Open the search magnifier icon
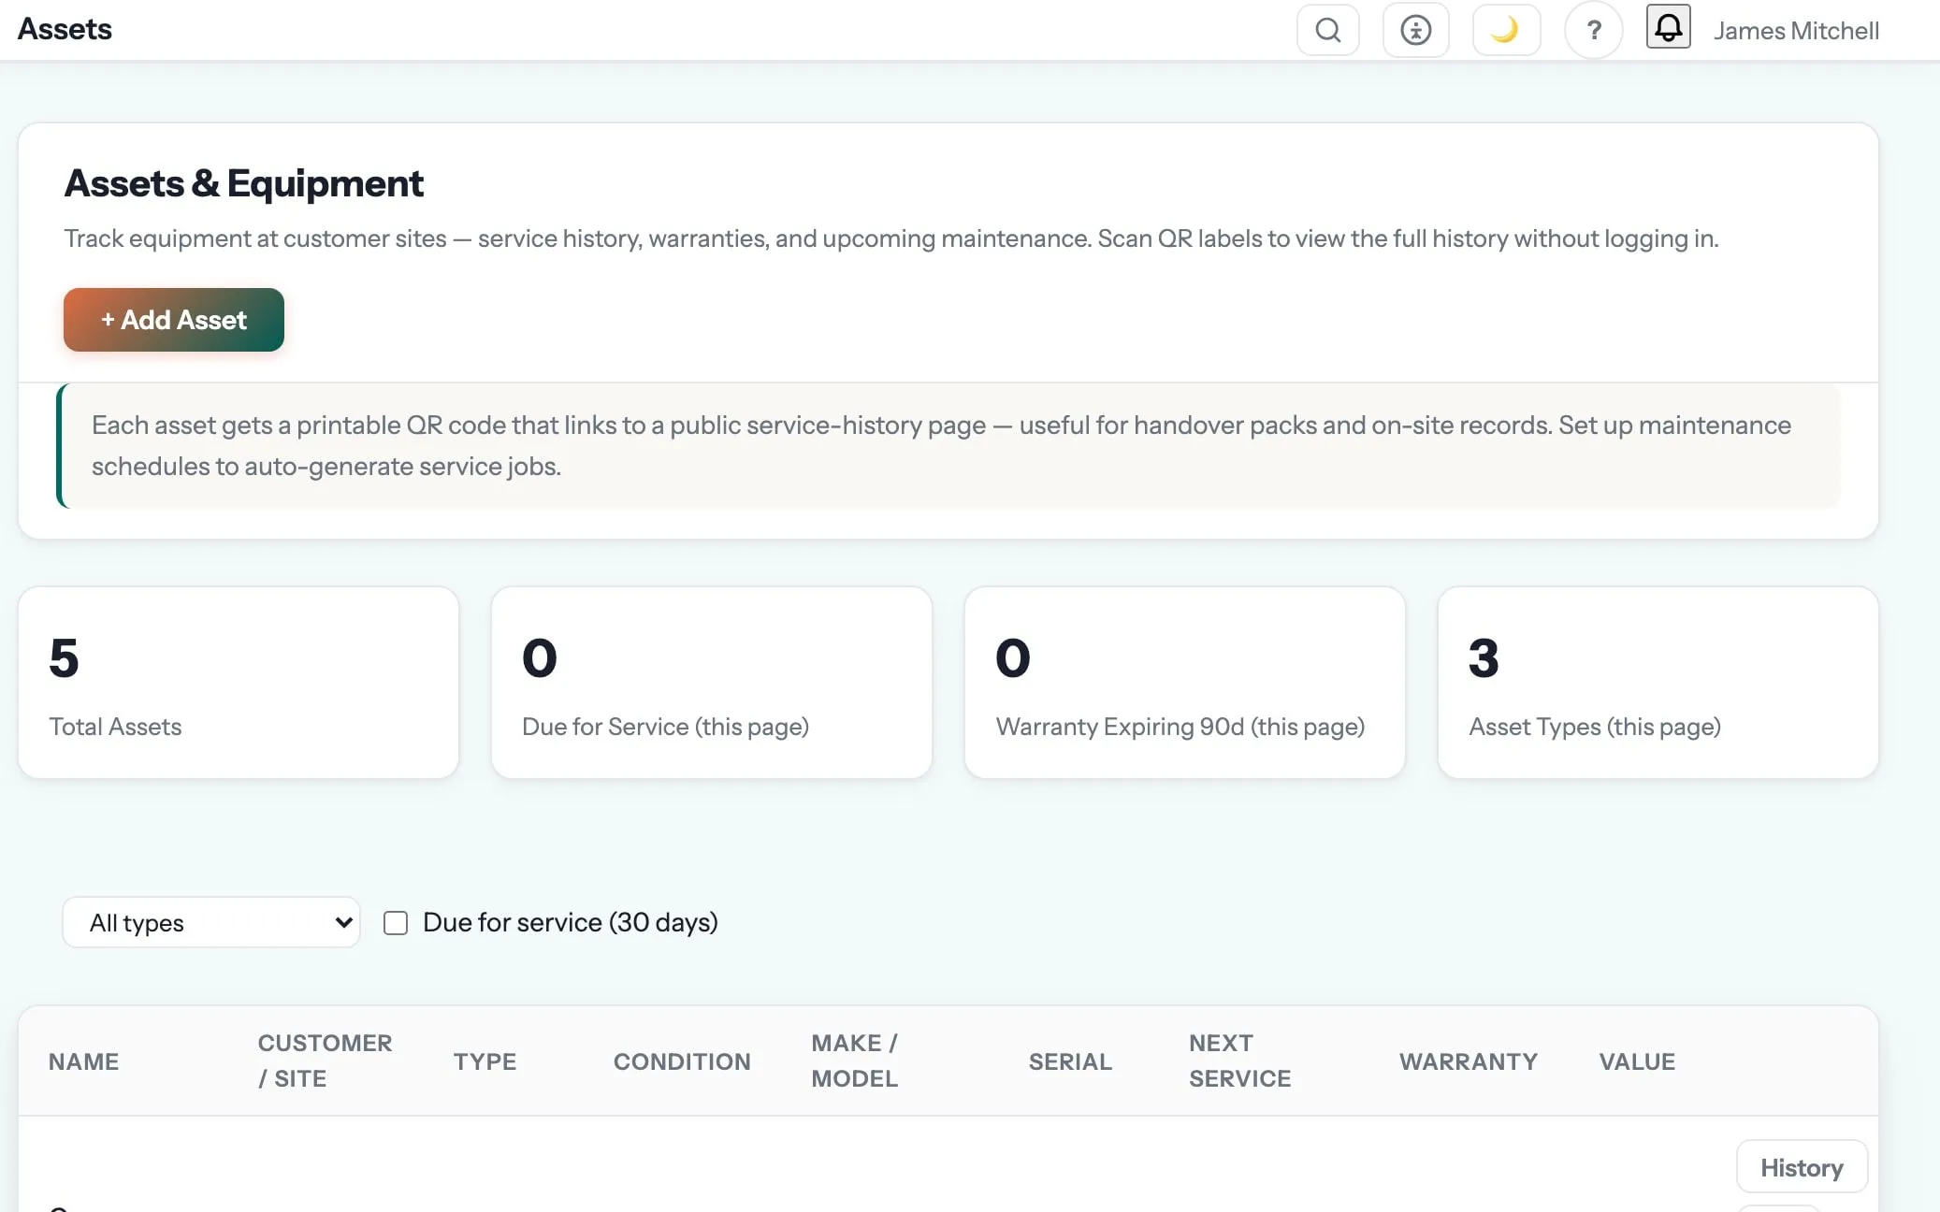 (1327, 30)
